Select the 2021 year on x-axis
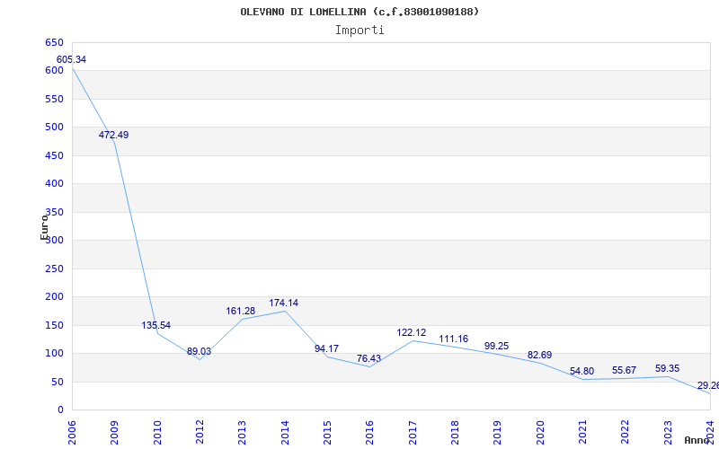The height and width of the screenshot is (449, 719). pos(582,432)
